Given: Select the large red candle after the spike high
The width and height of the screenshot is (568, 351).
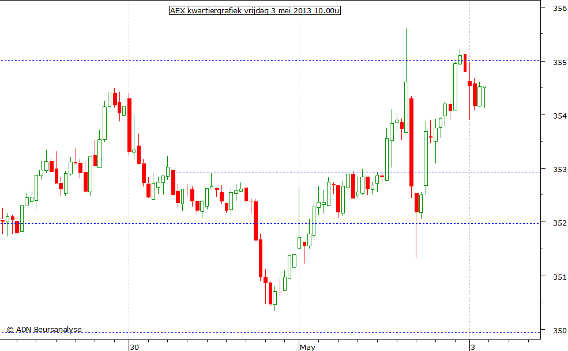Looking at the screenshot, I should point(411,138).
